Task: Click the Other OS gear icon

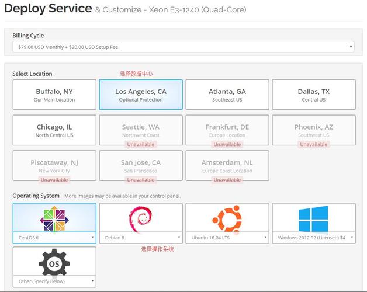Action: [54, 263]
